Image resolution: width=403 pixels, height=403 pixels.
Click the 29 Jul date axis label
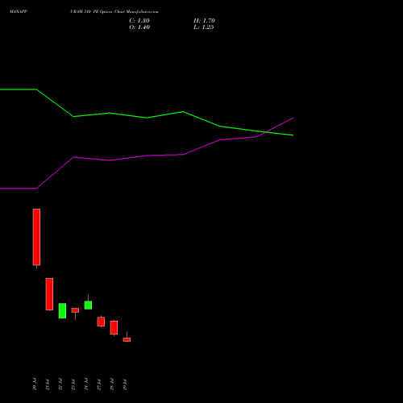click(x=125, y=384)
